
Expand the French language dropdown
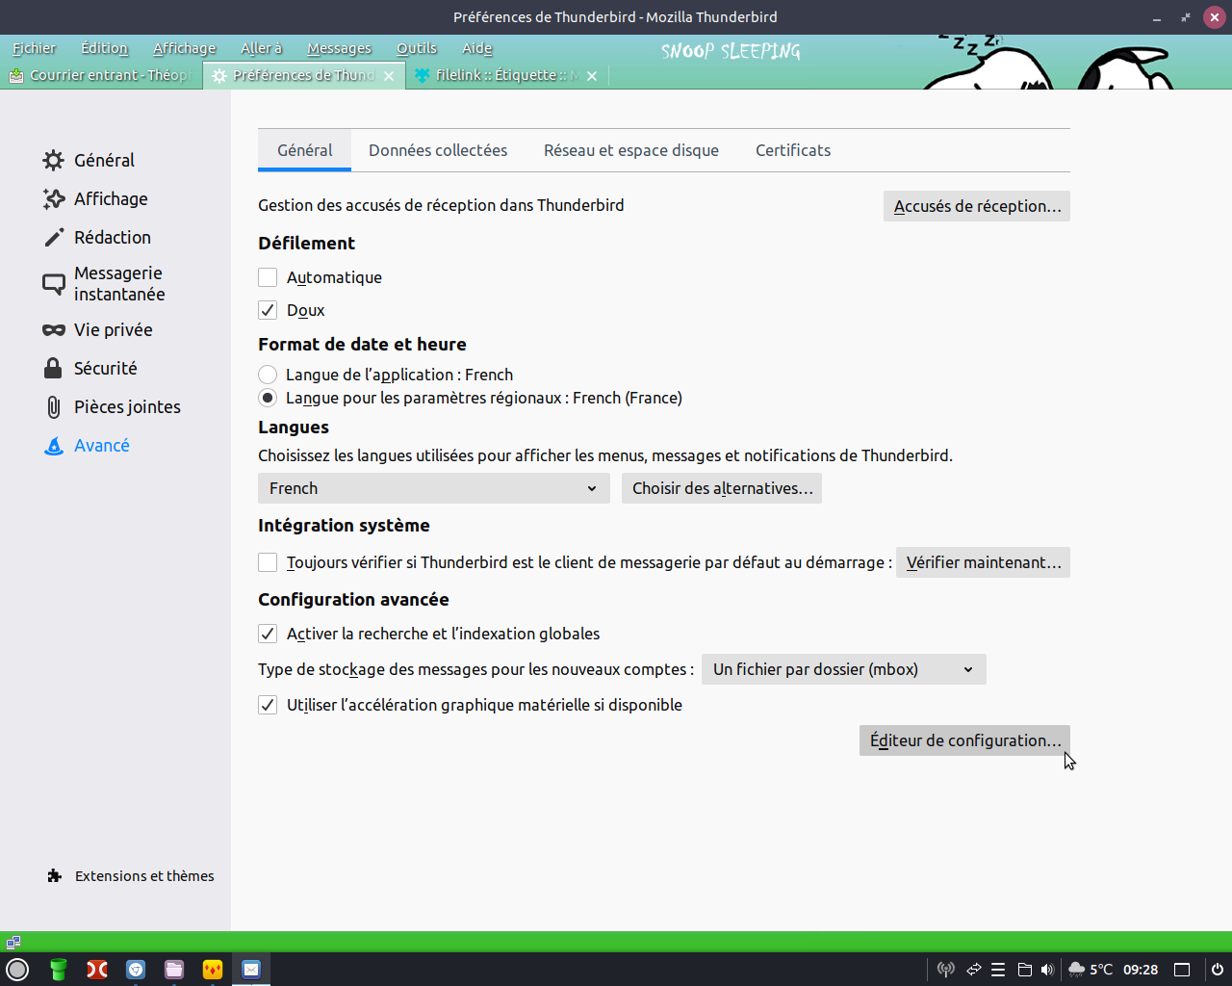click(433, 488)
